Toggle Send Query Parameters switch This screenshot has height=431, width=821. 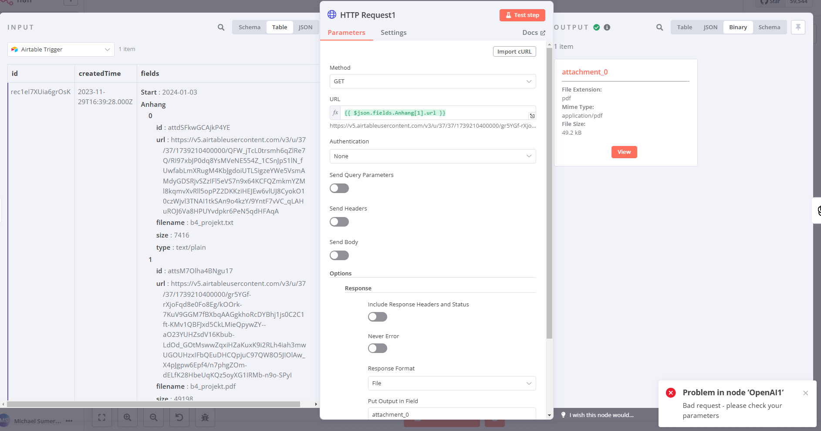[x=339, y=188]
